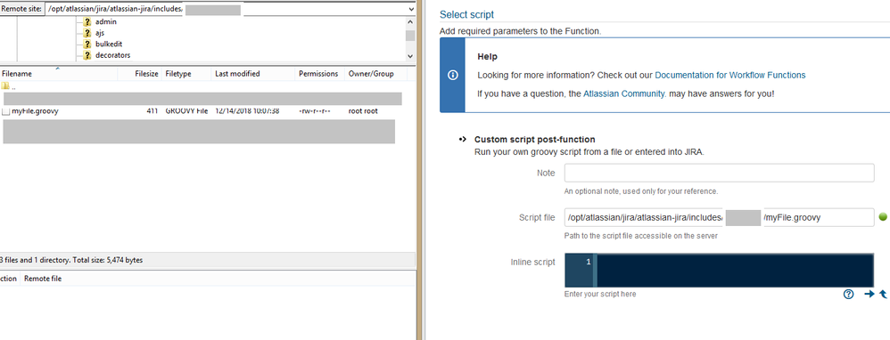The height and width of the screenshot is (340, 890).
Task: Click the admin folder question-mark icon
Action: 87,21
